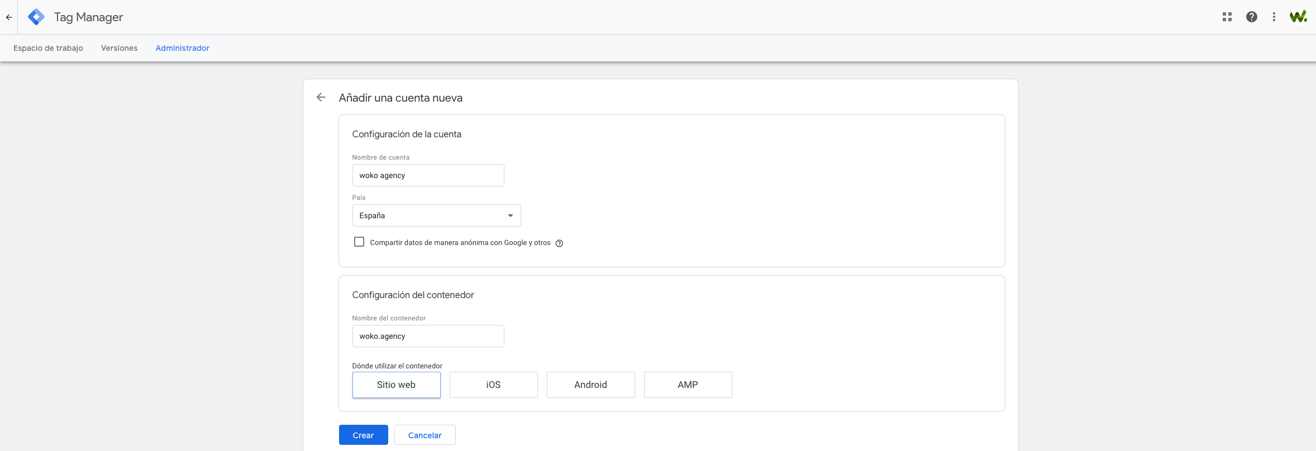Open the Help question mark icon
The height and width of the screenshot is (451, 1316).
pyautogui.click(x=1251, y=17)
